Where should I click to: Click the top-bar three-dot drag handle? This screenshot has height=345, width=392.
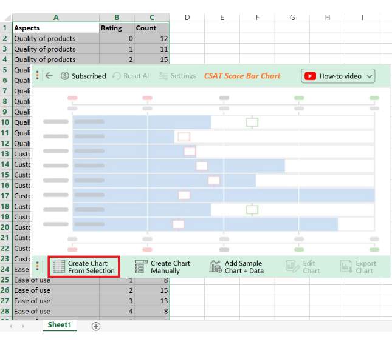pos(37,75)
